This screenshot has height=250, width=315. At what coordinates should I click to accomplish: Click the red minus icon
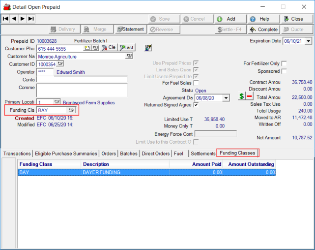click(x=249, y=96)
